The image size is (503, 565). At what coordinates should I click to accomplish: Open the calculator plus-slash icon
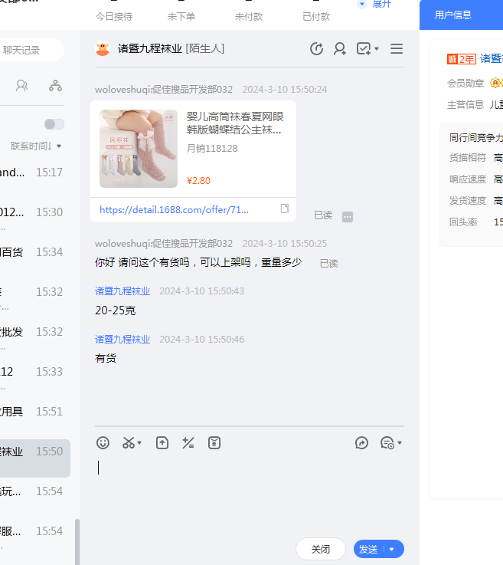coord(188,442)
